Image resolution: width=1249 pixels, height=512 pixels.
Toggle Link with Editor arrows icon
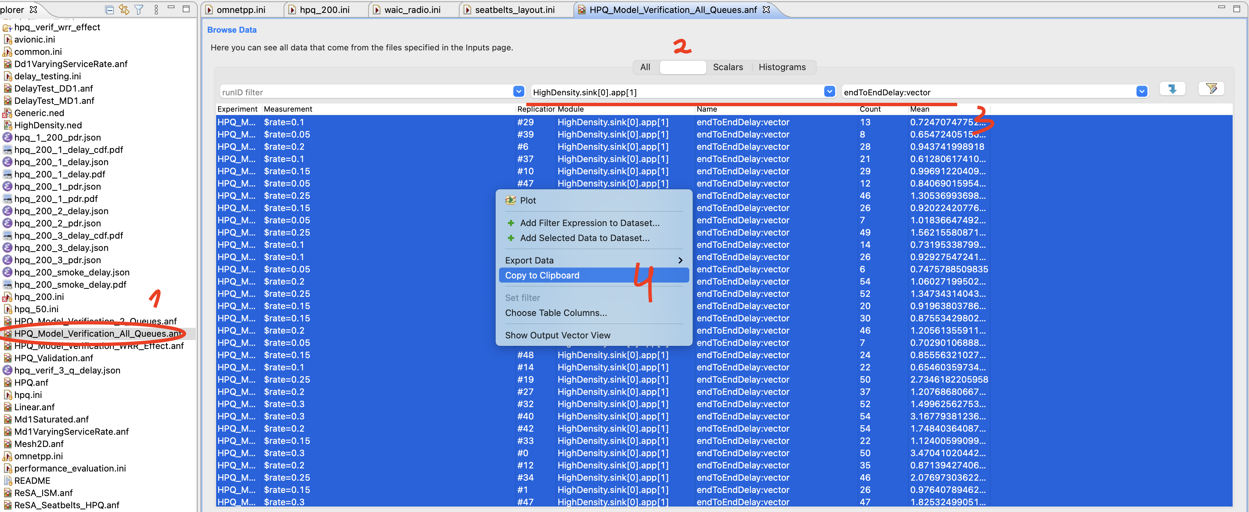click(x=124, y=9)
